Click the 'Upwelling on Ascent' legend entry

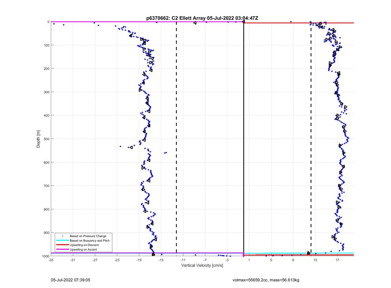point(83,250)
